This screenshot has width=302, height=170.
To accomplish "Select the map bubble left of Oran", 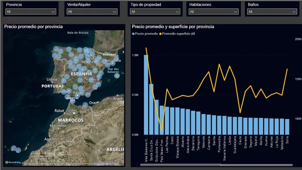I will (x=85, y=105).
